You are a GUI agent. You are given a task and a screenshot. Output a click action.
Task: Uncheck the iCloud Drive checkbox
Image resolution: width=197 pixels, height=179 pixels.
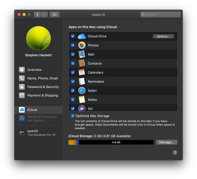point(73,36)
